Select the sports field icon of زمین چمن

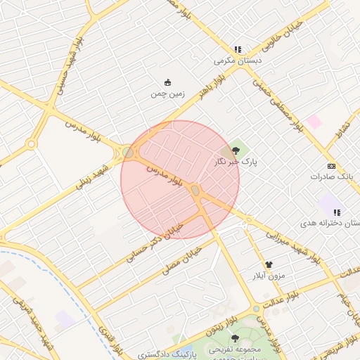click(167, 83)
